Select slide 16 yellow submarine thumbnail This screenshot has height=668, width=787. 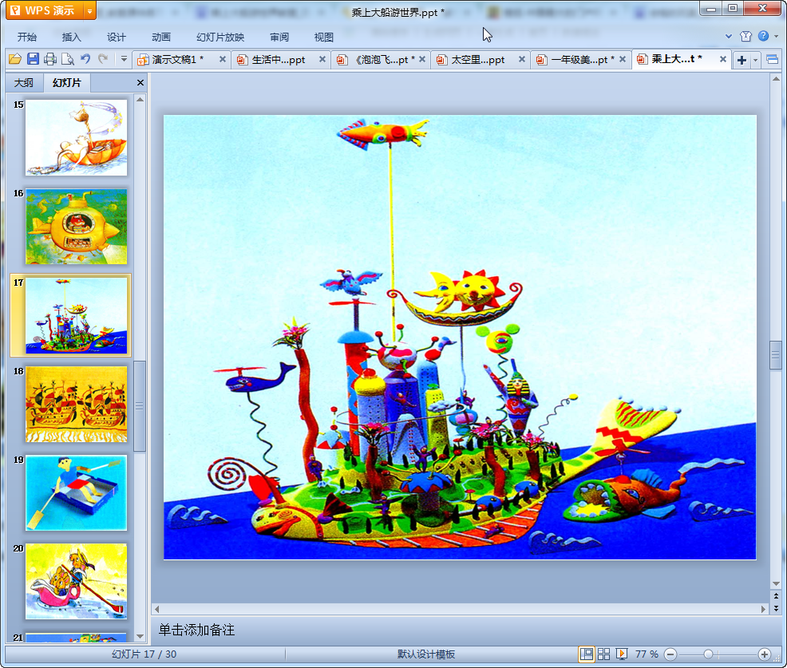click(x=77, y=227)
